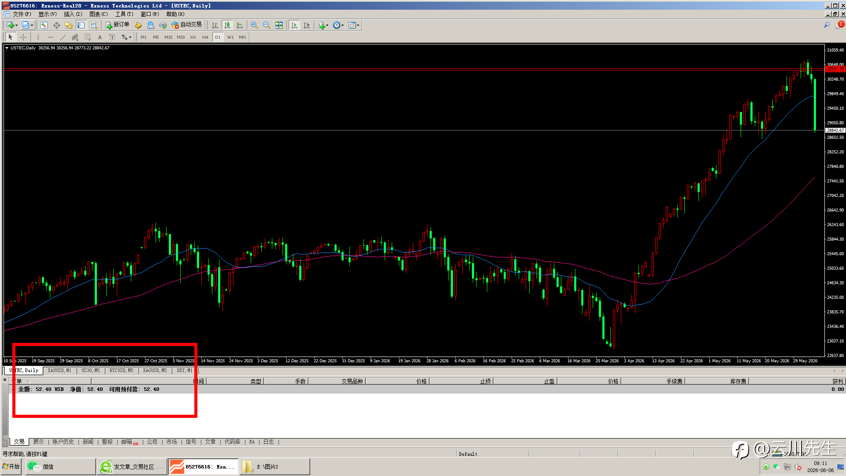Expand chart menu arrow beside USTEC,Daily

7,48
